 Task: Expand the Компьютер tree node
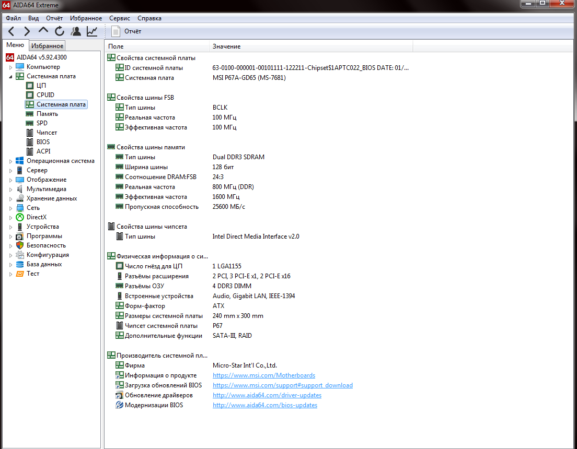click(10, 67)
